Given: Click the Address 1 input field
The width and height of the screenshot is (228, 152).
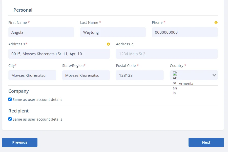Looking at the screenshot, I should 59,54.
